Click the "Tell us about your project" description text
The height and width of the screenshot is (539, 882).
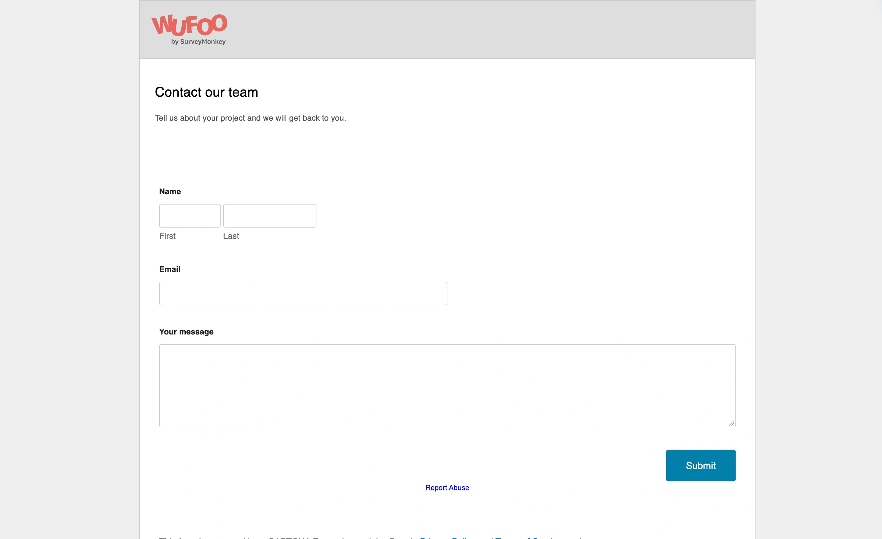coord(250,118)
